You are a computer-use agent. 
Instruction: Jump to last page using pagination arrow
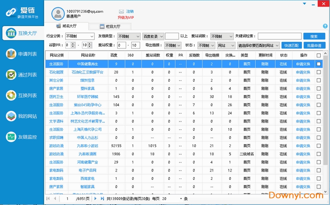102,199
